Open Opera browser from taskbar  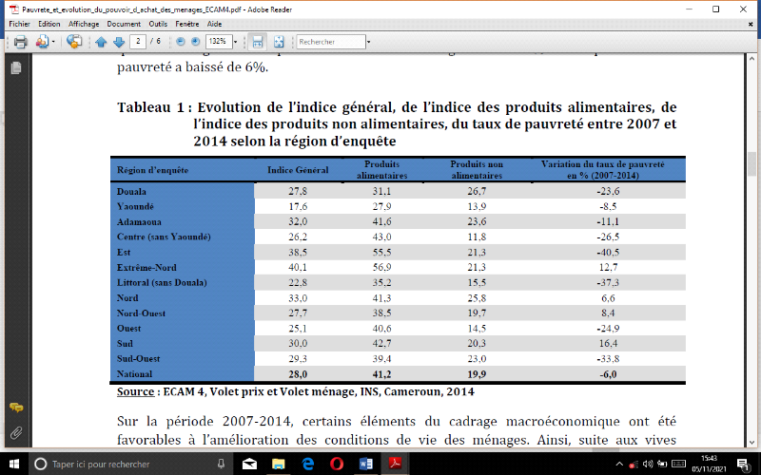point(337,464)
